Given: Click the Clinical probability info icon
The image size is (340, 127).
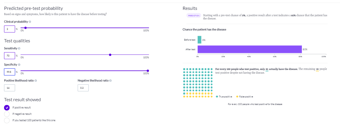Looking at the screenshot, I should click(x=30, y=22).
